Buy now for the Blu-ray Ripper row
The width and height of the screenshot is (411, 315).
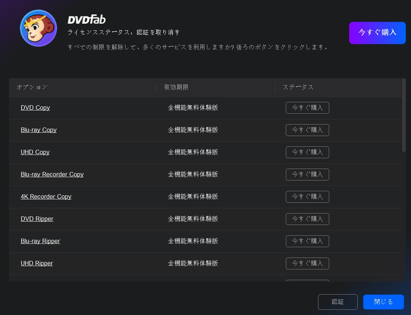(307, 241)
